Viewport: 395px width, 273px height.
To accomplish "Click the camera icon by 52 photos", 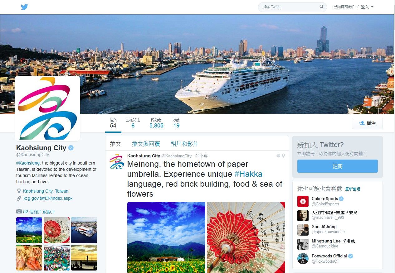I will pos(19,212).
